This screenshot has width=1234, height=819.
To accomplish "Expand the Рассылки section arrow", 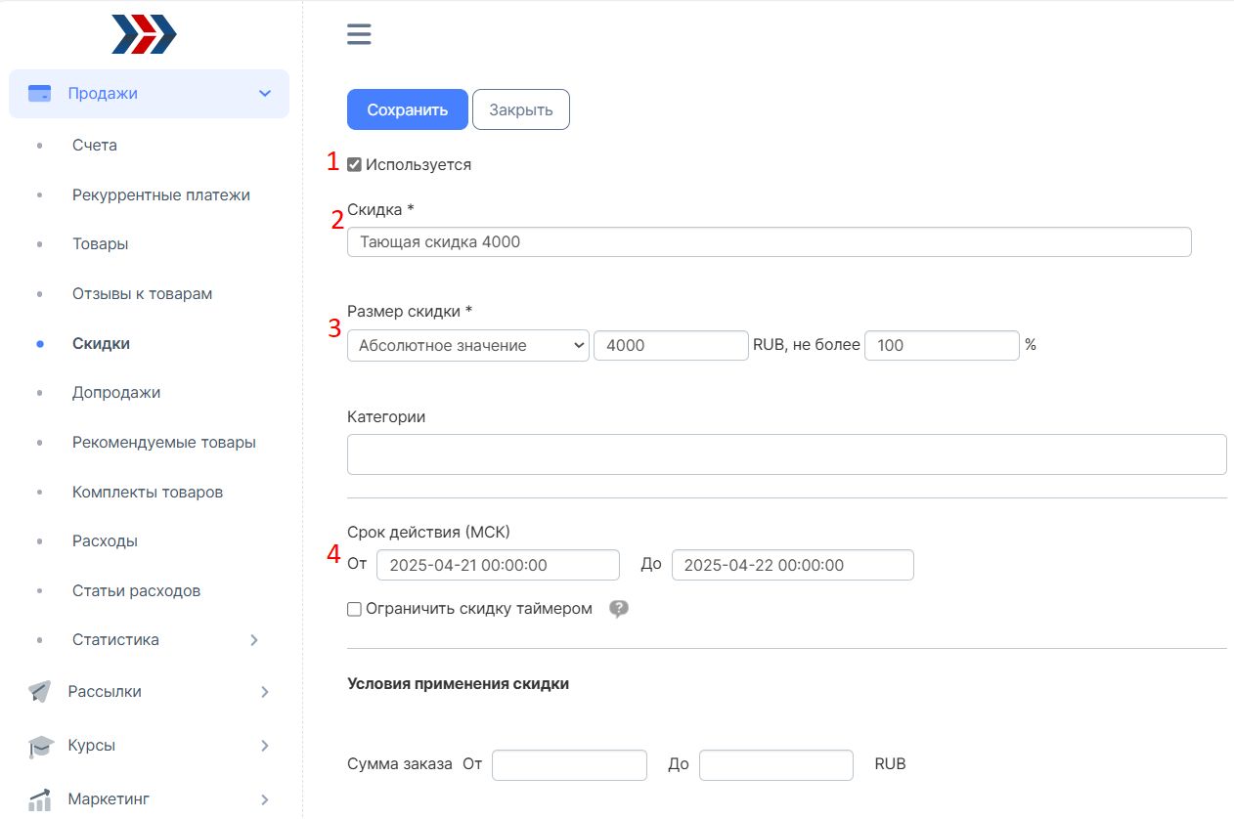I will tap(265, 692).
